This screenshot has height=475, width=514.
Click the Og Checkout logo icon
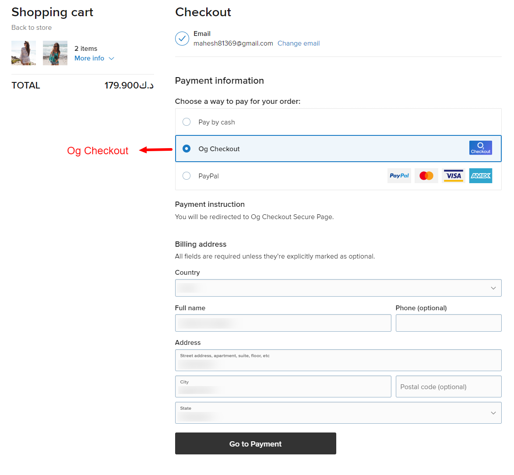click(480, 148)
